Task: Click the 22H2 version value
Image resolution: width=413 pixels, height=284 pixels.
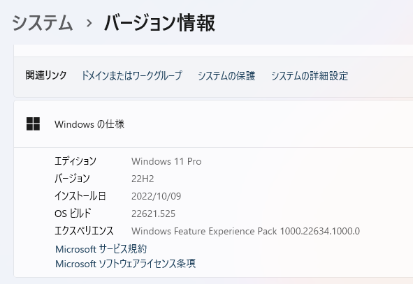Action: click(143, 179)
